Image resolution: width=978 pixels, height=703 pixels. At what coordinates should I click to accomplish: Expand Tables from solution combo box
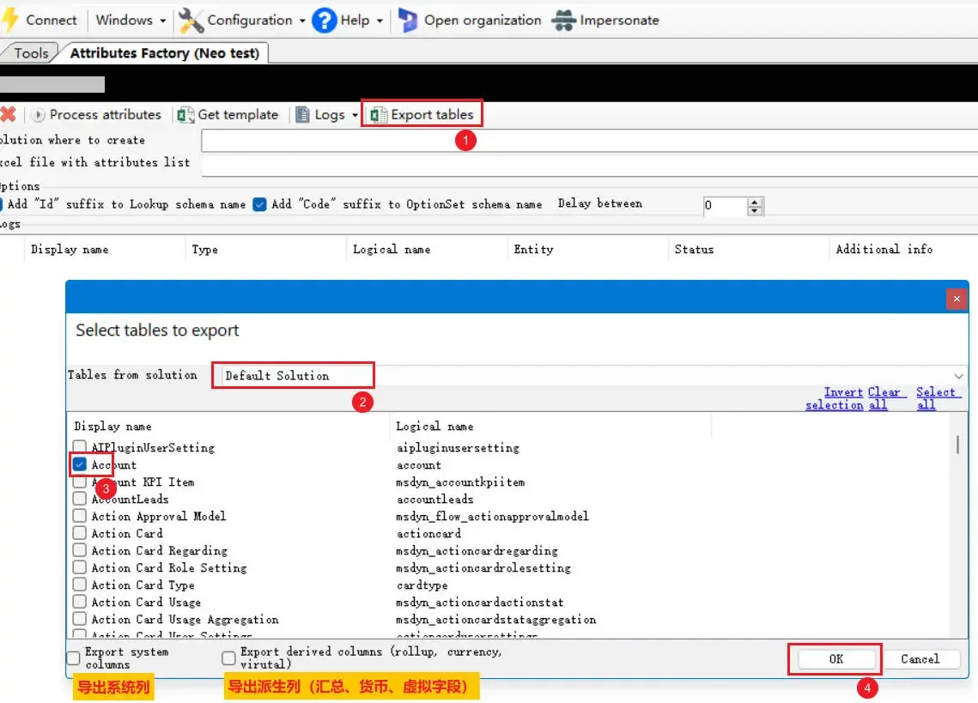point(959,376)
